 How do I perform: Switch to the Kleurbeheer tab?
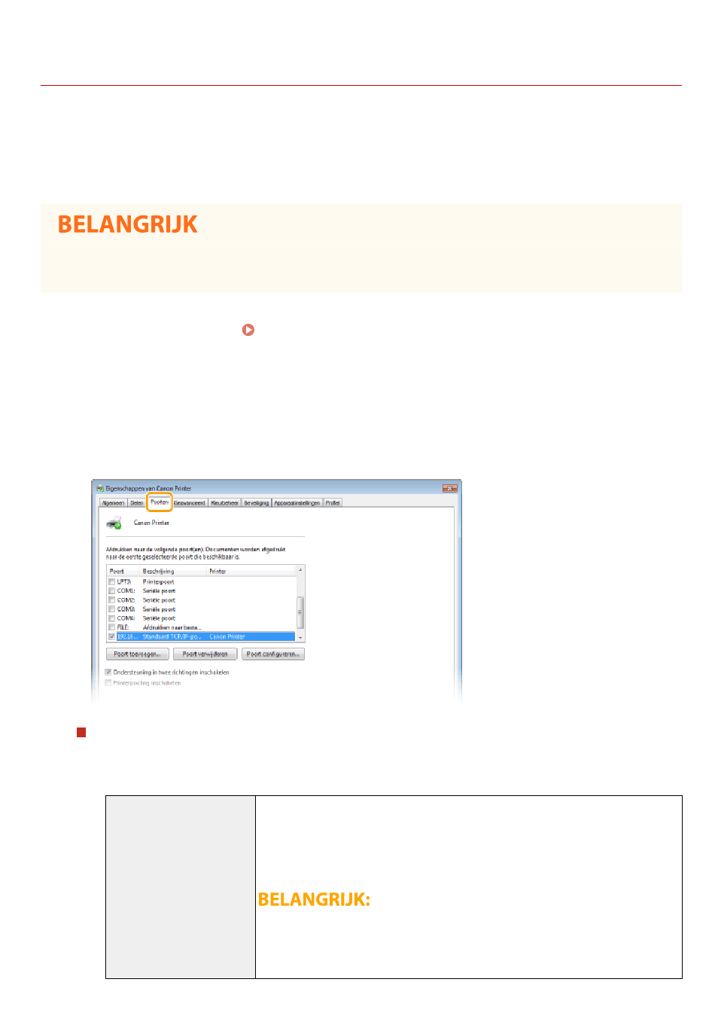point(224,503)
